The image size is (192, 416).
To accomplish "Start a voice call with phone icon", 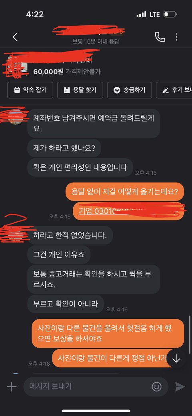I will click(x=160, y=37).
